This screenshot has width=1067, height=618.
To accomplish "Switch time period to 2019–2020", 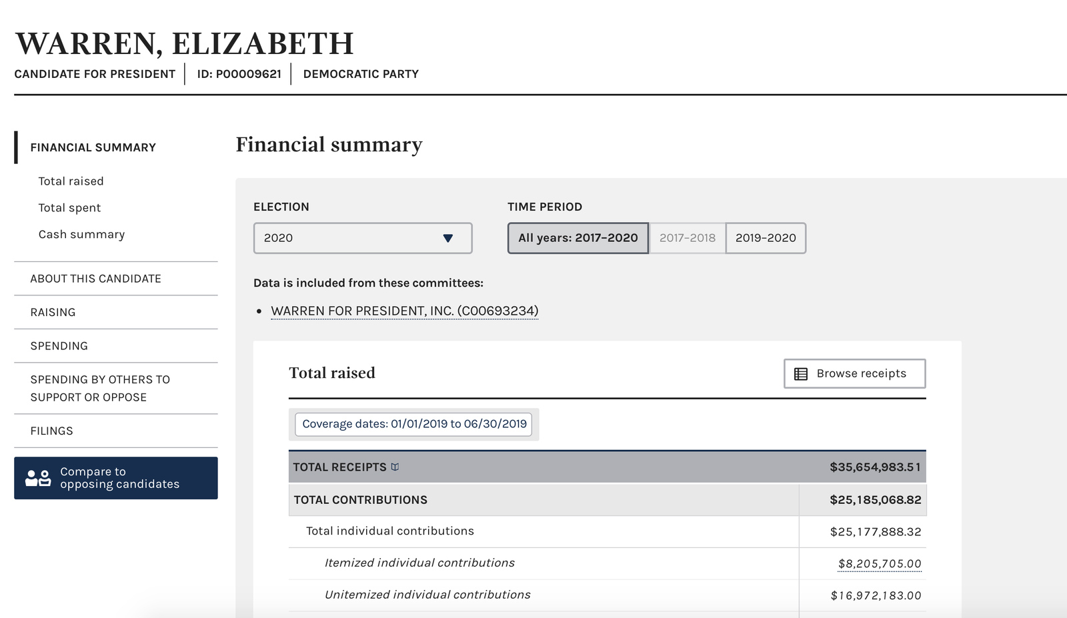I will click(766, 238).
